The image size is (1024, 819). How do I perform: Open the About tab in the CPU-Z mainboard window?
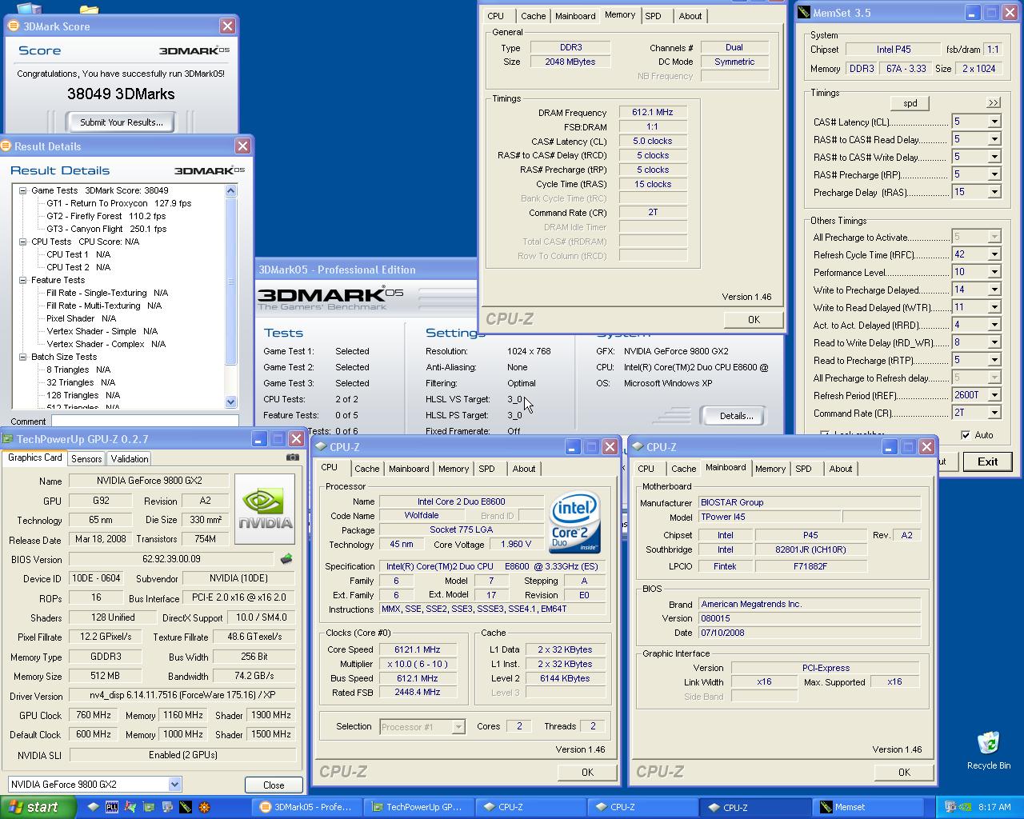click(840, 469)
